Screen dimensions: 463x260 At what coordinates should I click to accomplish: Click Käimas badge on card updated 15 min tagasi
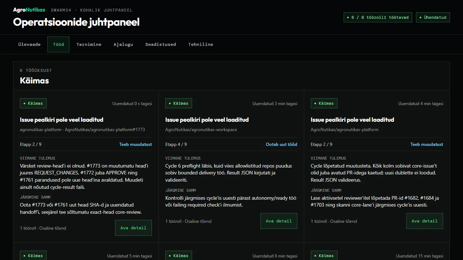pos(324,255)
